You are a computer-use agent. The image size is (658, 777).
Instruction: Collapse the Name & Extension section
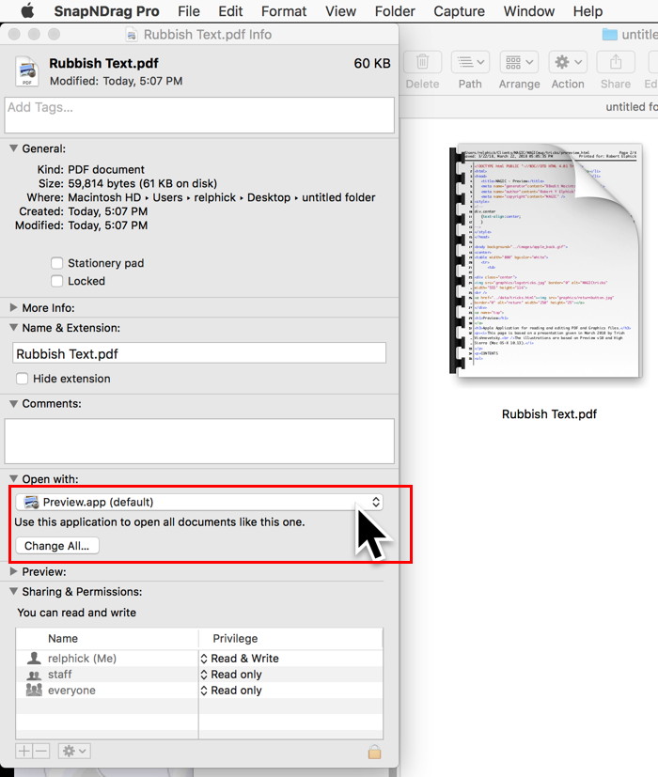click(x=14, y=328)
